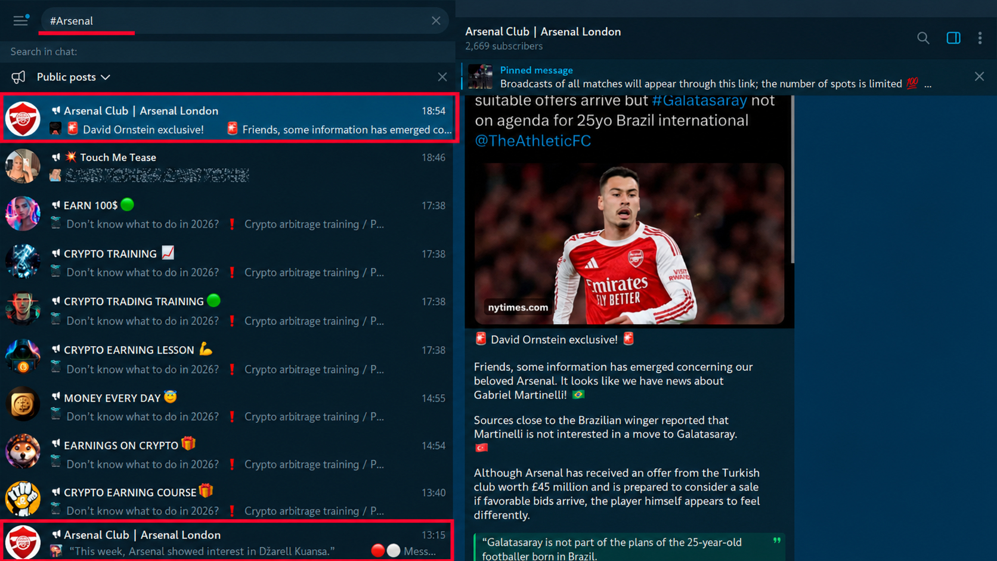Search within the Arsenal Club channel
The image size is (997, 561).
[923, 38]
